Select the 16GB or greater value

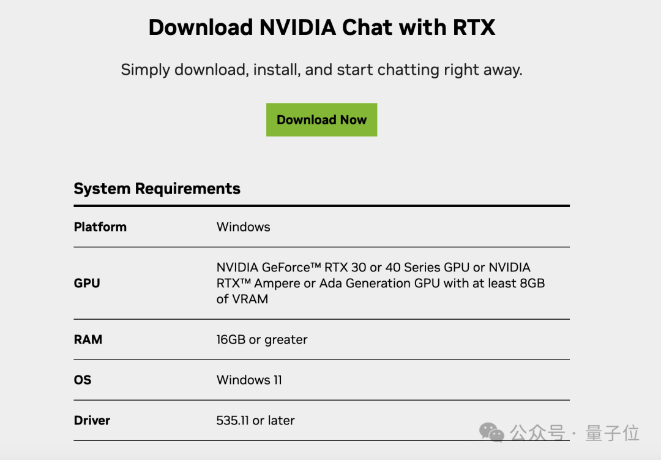pos(262,340)
